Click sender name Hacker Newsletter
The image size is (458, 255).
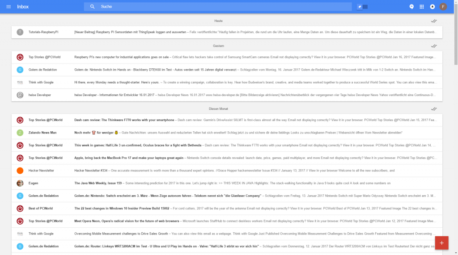(41, 171)
